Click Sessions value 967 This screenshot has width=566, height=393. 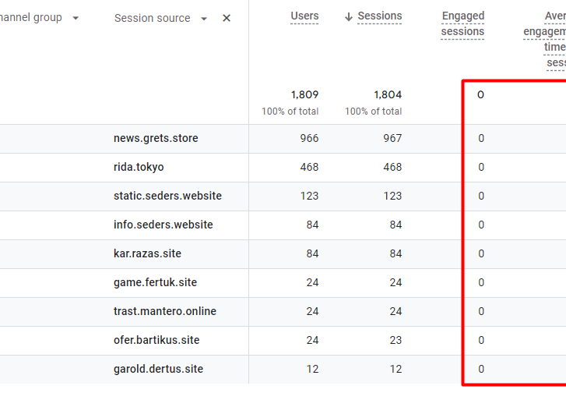[392, 138]
